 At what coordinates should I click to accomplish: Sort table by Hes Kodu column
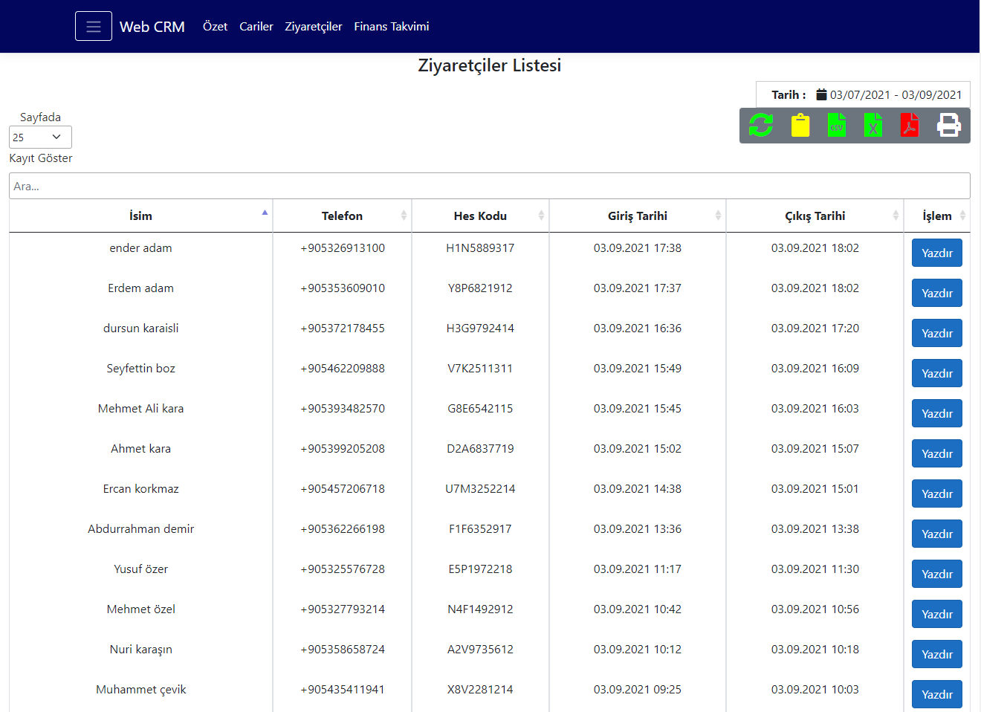tap(480, 216)
